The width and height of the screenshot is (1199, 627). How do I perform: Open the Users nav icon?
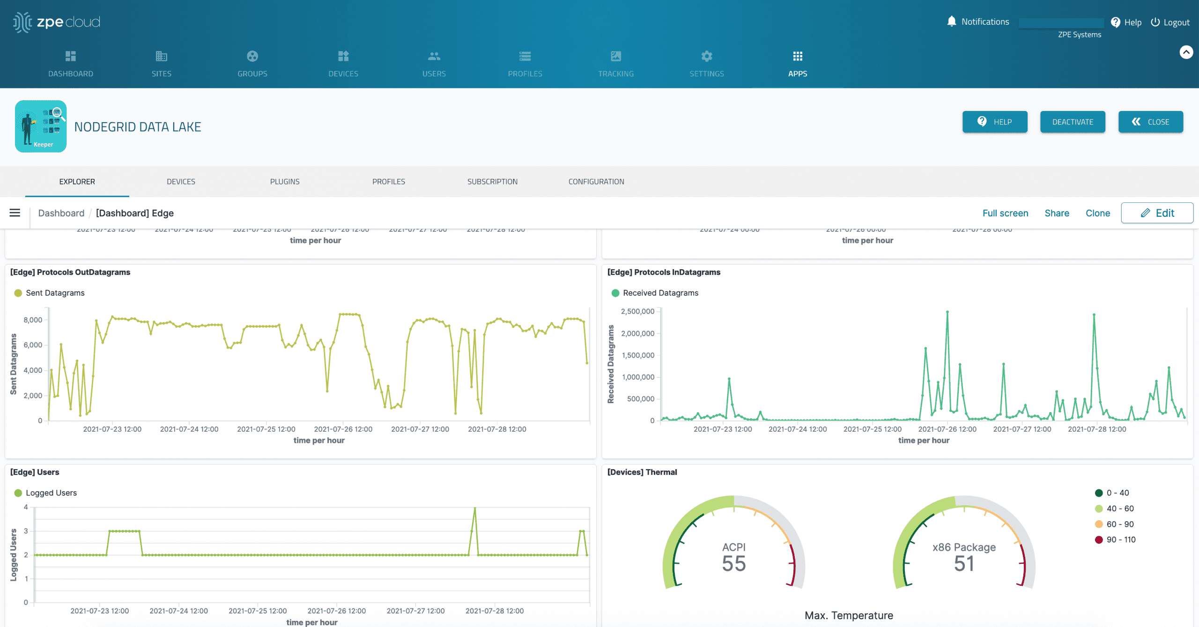pyautogui.click(x=434, y=57)
